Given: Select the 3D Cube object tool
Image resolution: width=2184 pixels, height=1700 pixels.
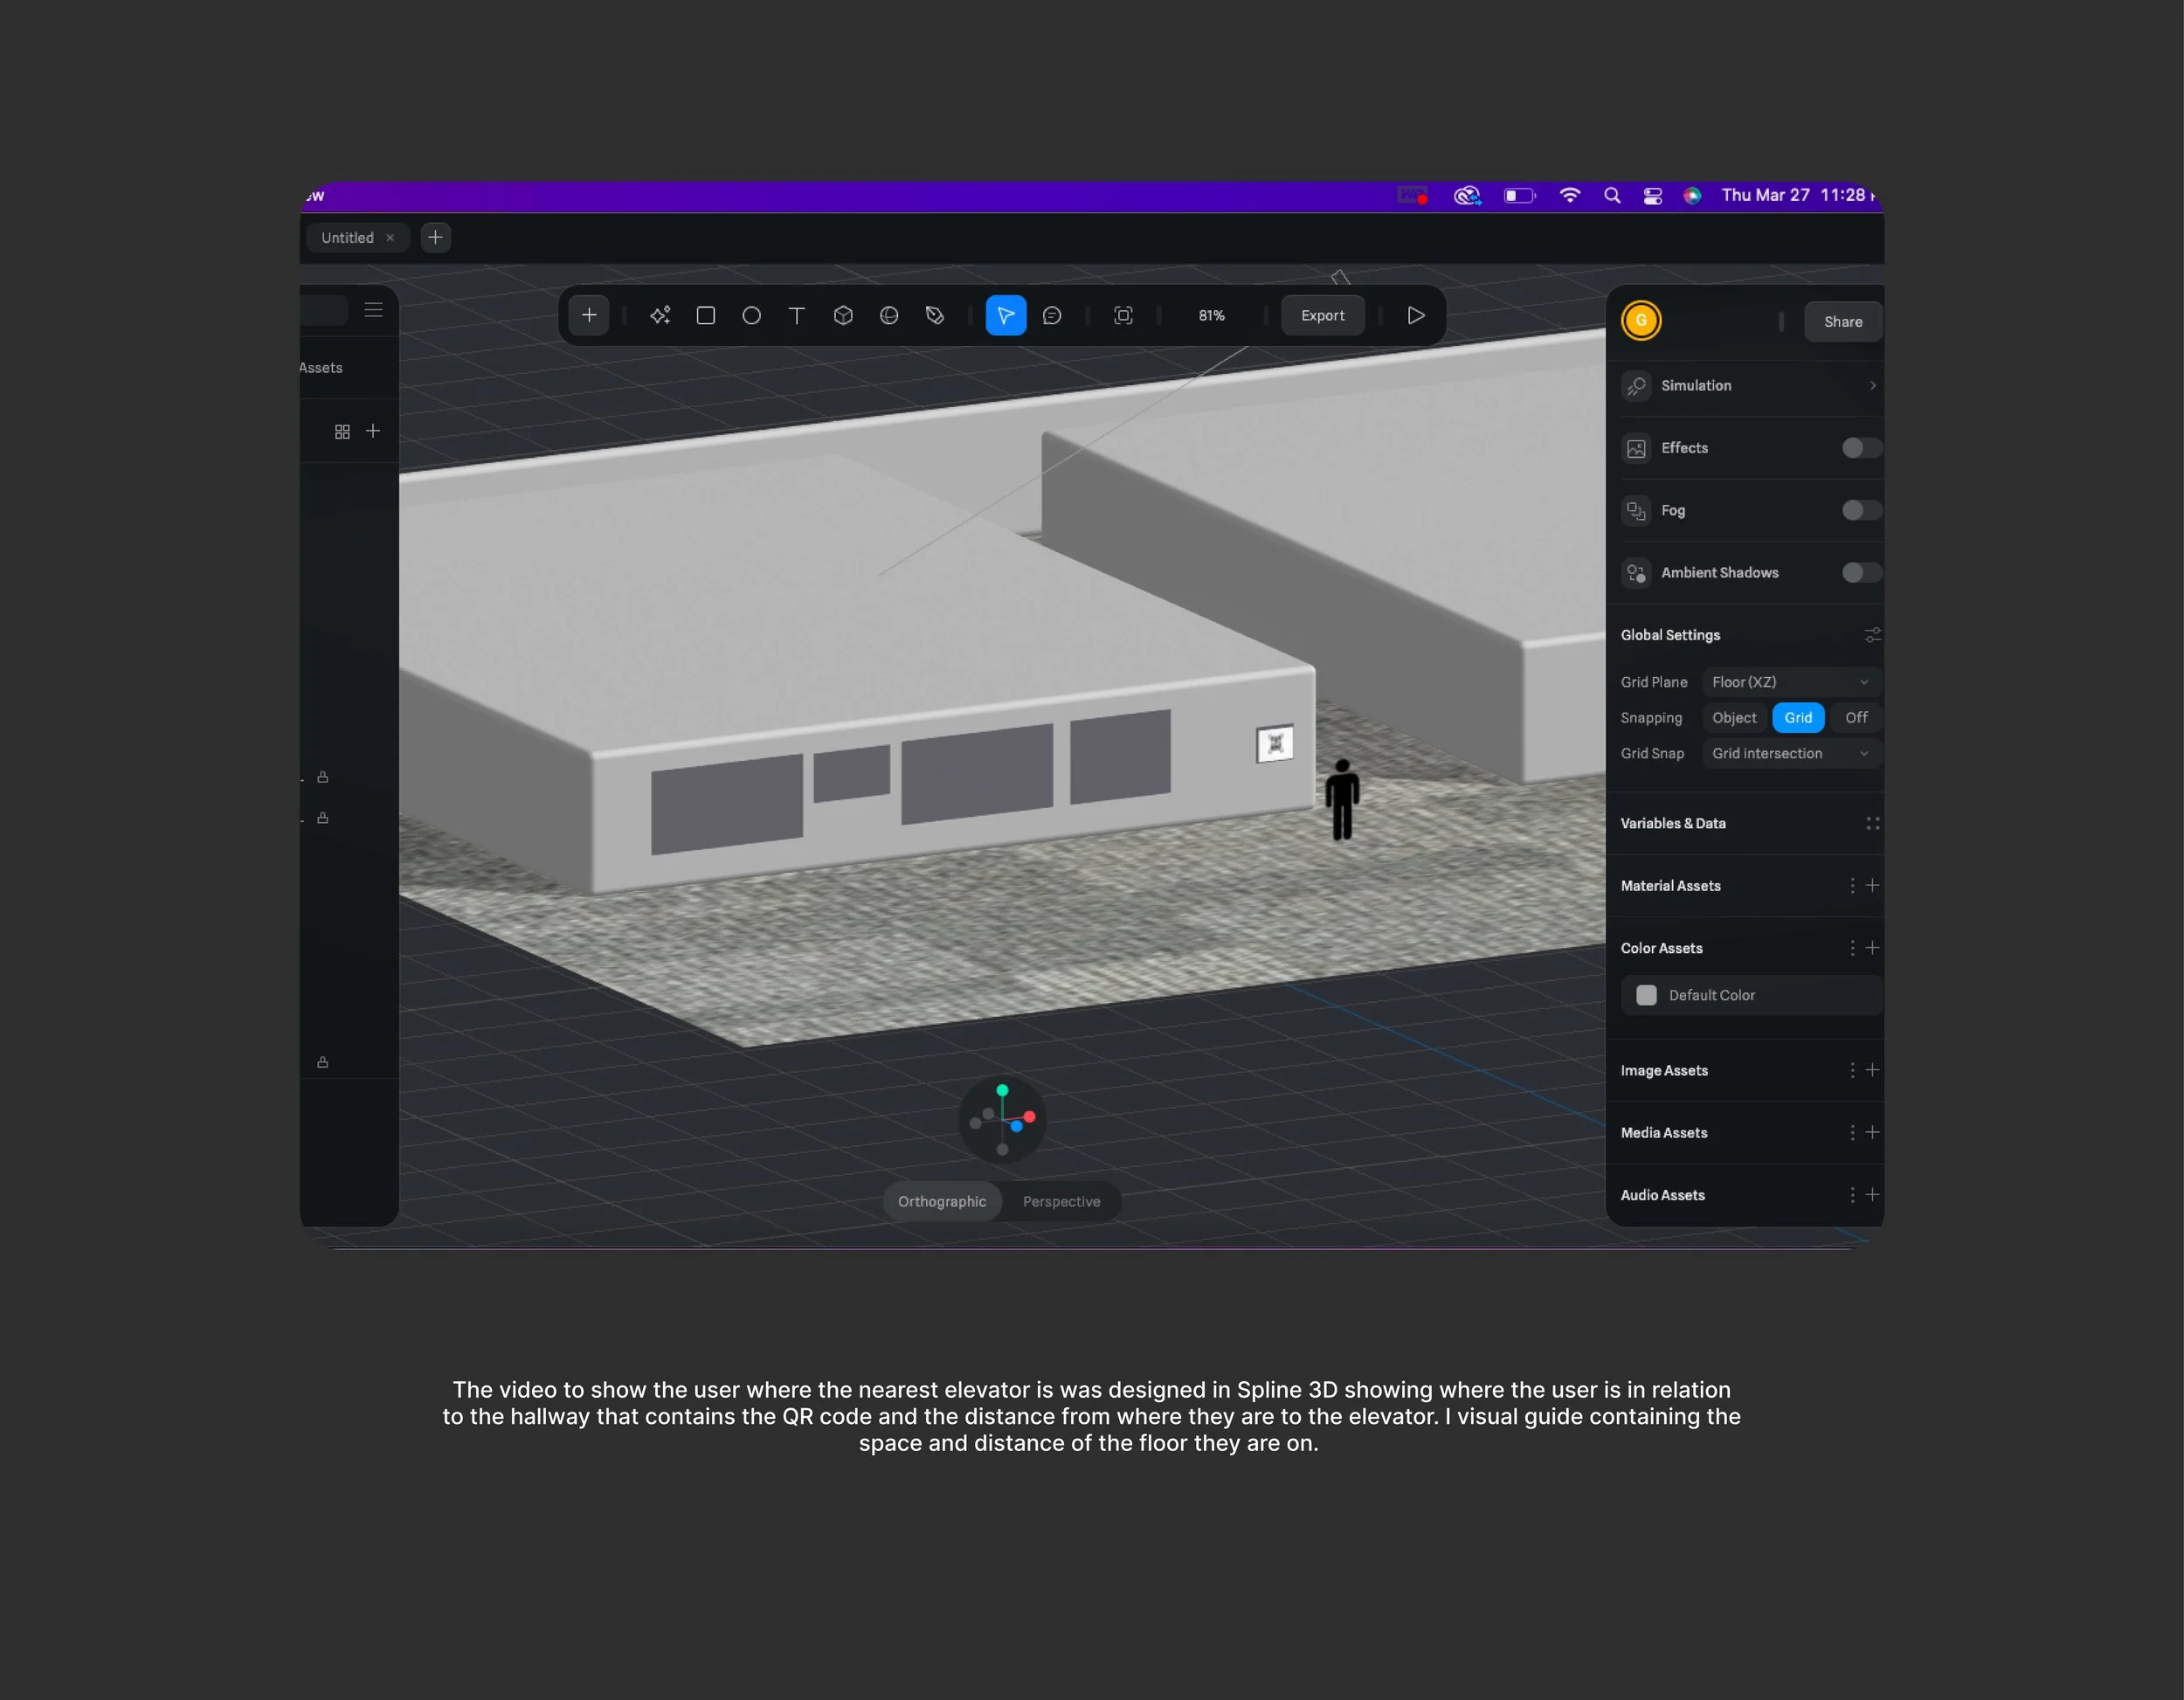Looking at the screenshot, I should 843,316.
